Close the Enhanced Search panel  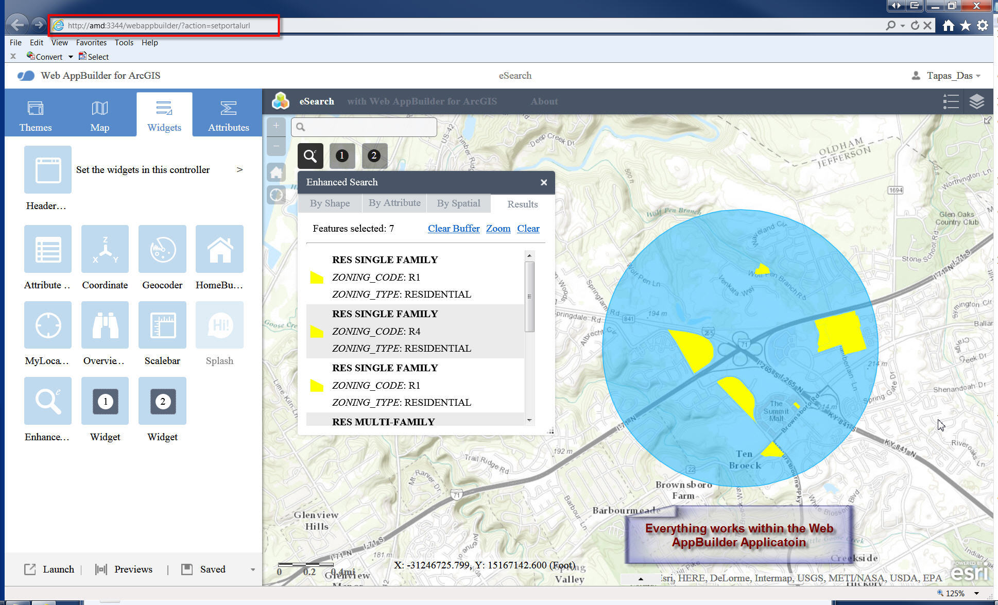(x=544, y=182)
